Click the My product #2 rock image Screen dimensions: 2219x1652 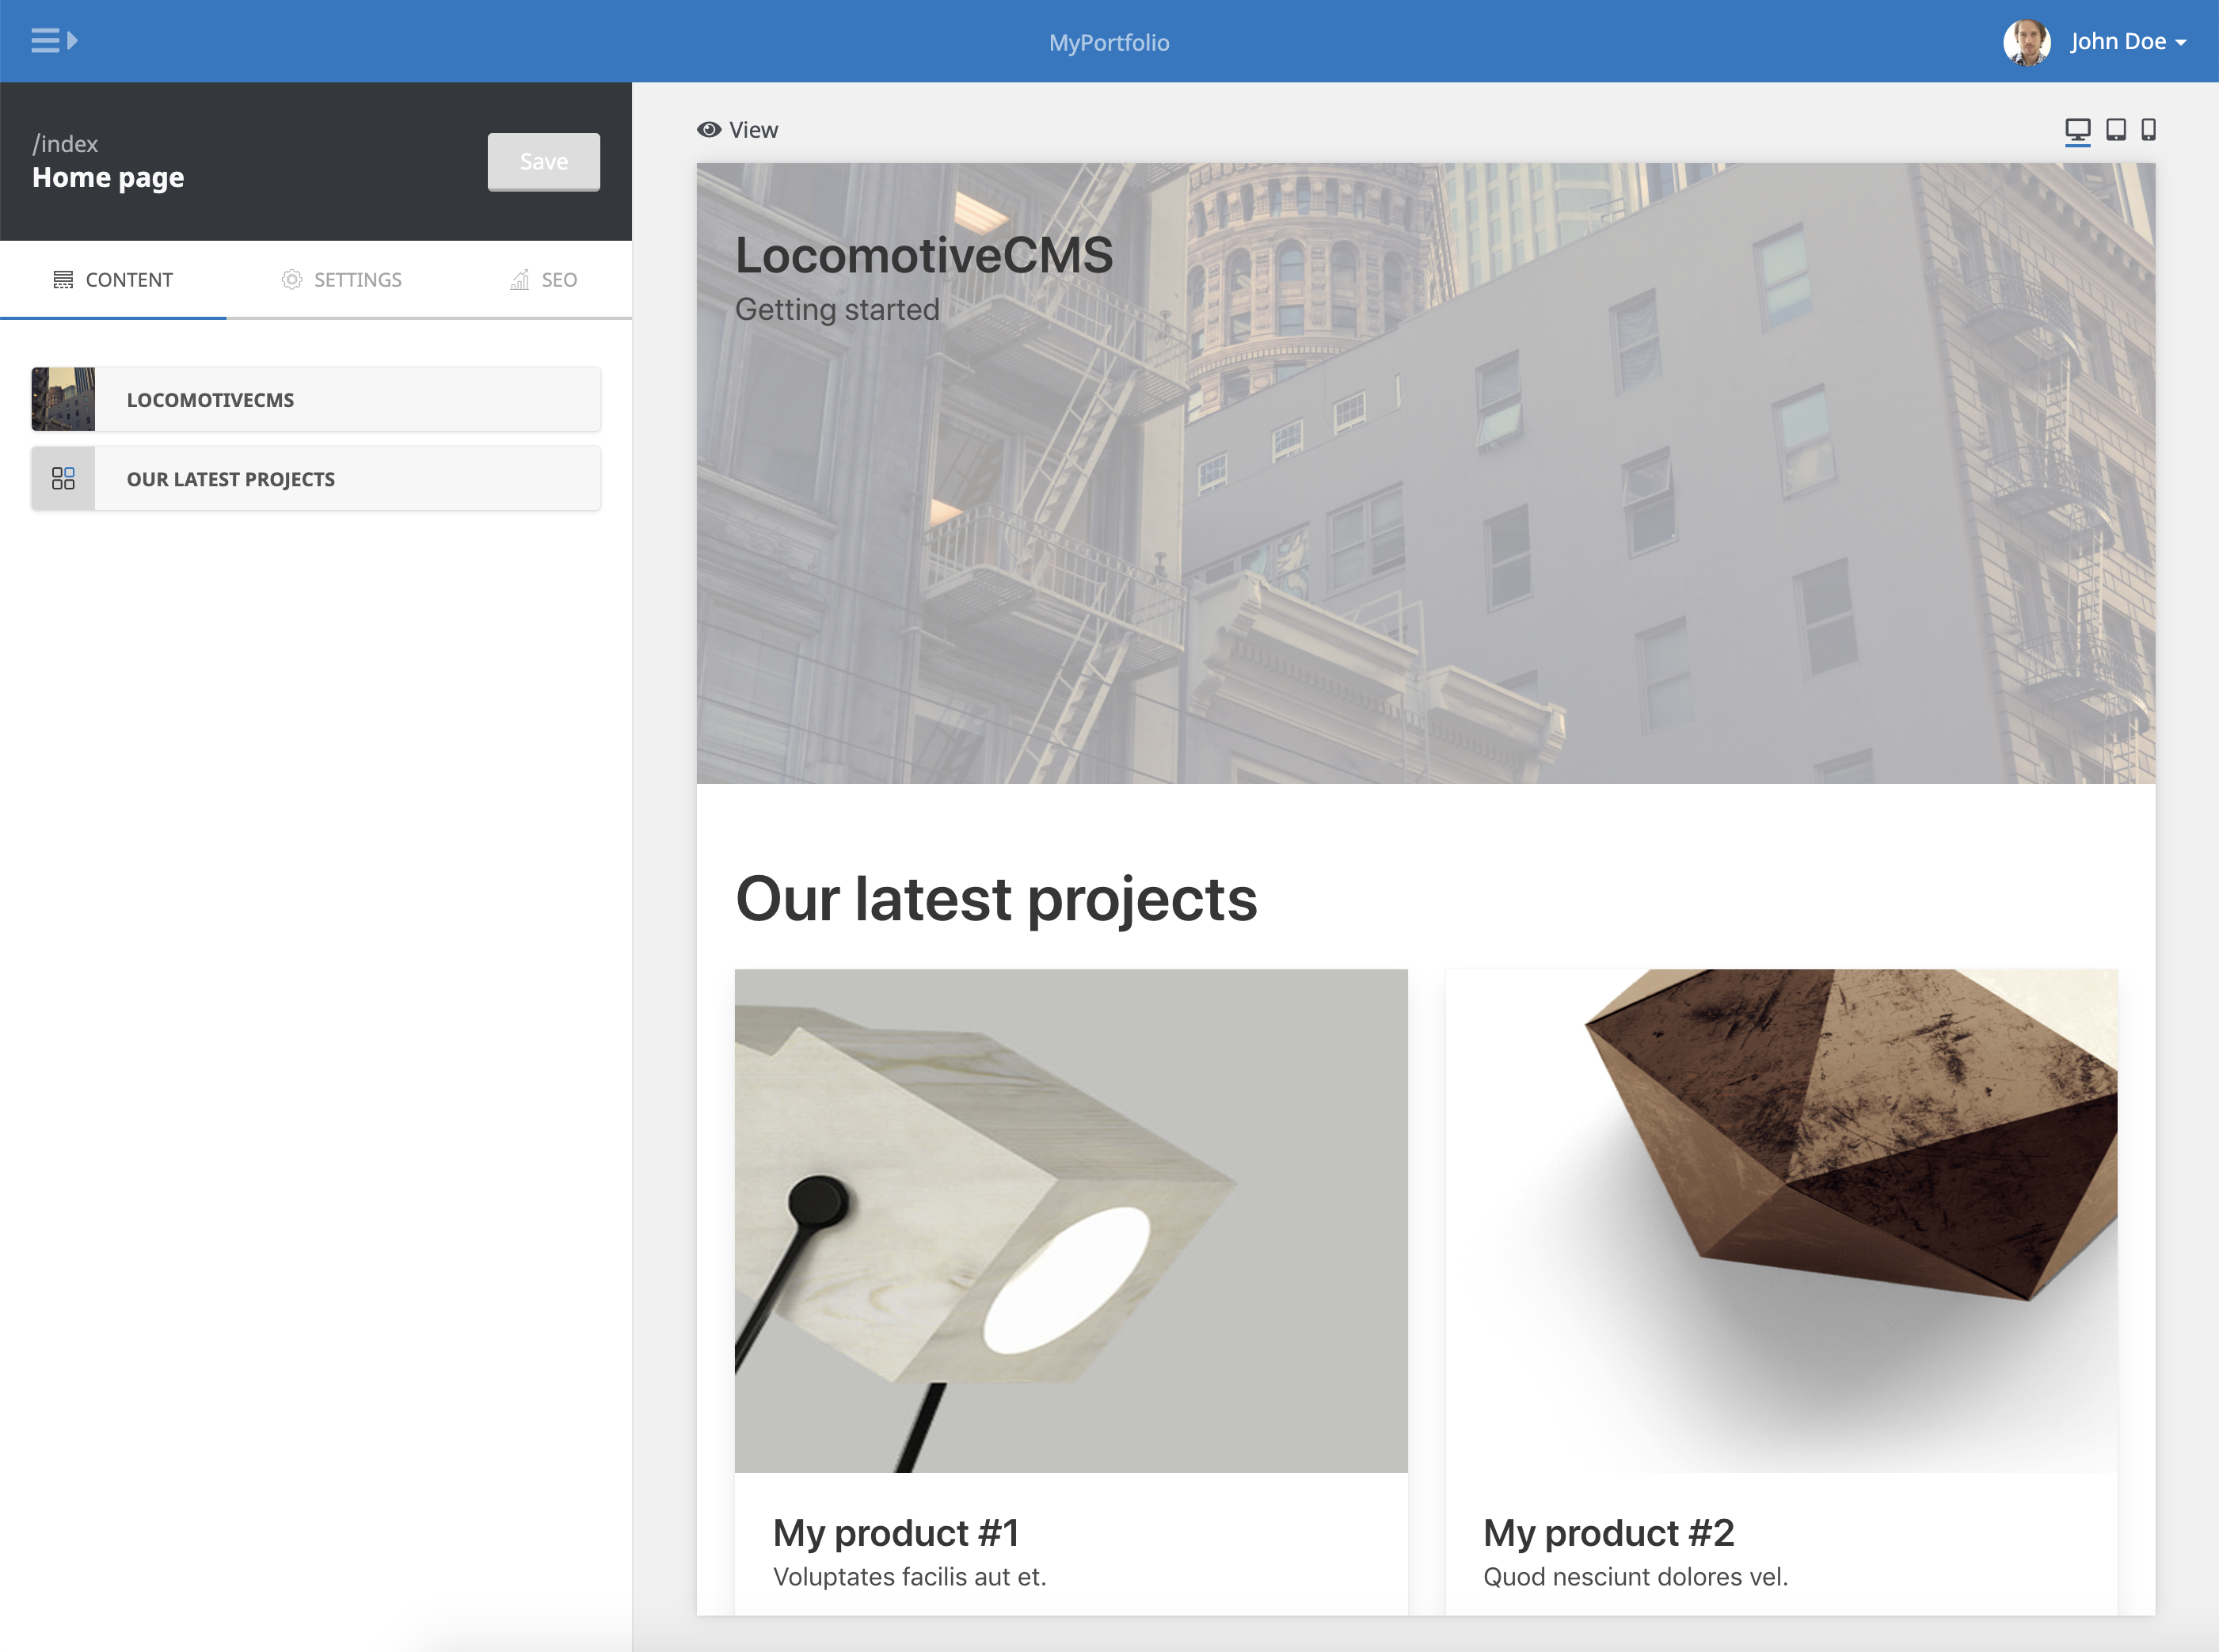1780,1220
